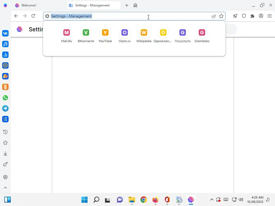Open the ВКонтакте quick link
This screenshot has width=275, height=206.
click(86, 36)
